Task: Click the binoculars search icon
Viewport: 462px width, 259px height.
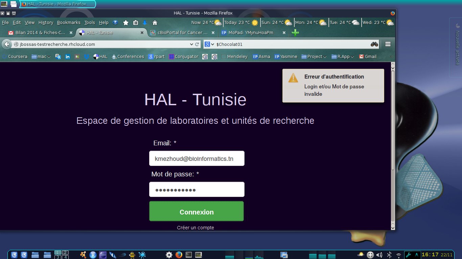Action: click(374, 44)
